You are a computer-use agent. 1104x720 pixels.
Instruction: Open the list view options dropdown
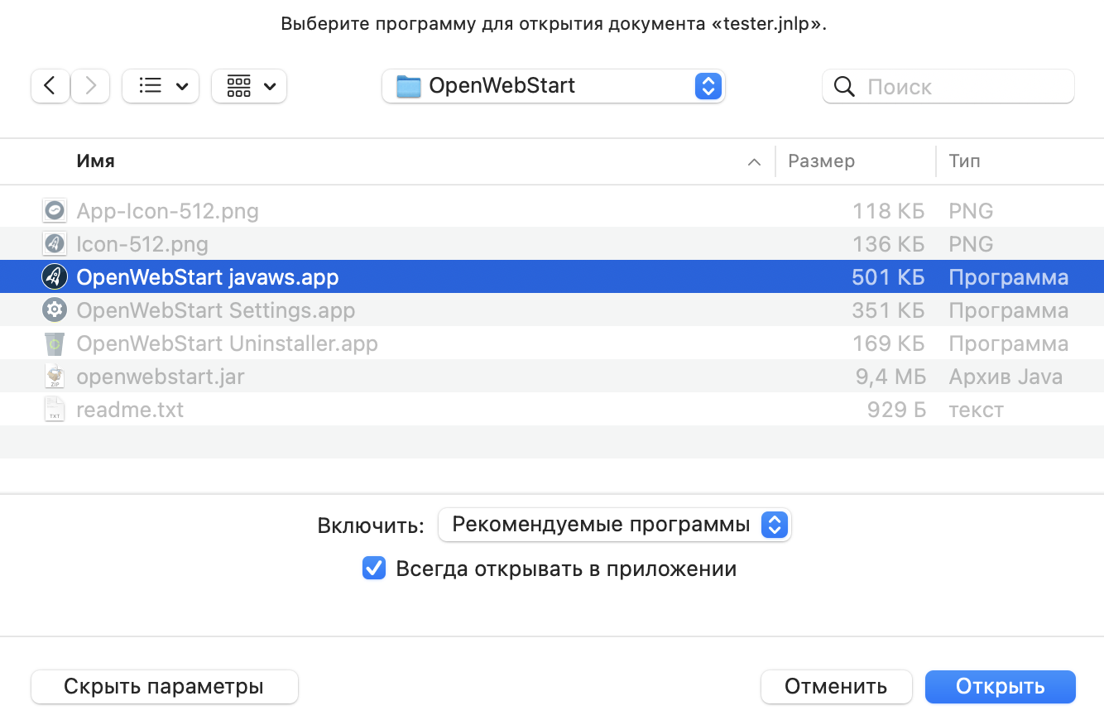tap(161, 86)
